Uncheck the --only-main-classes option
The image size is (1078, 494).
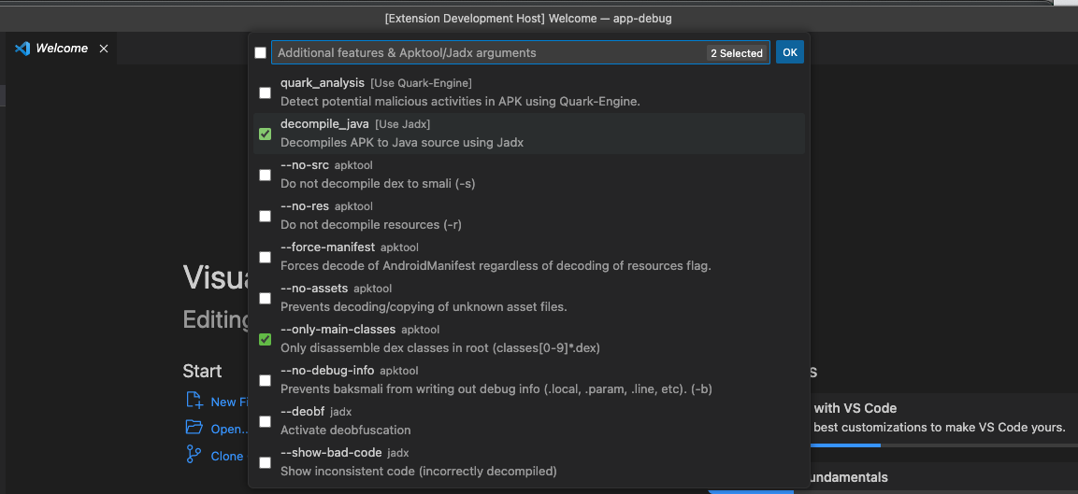point(265,339)
